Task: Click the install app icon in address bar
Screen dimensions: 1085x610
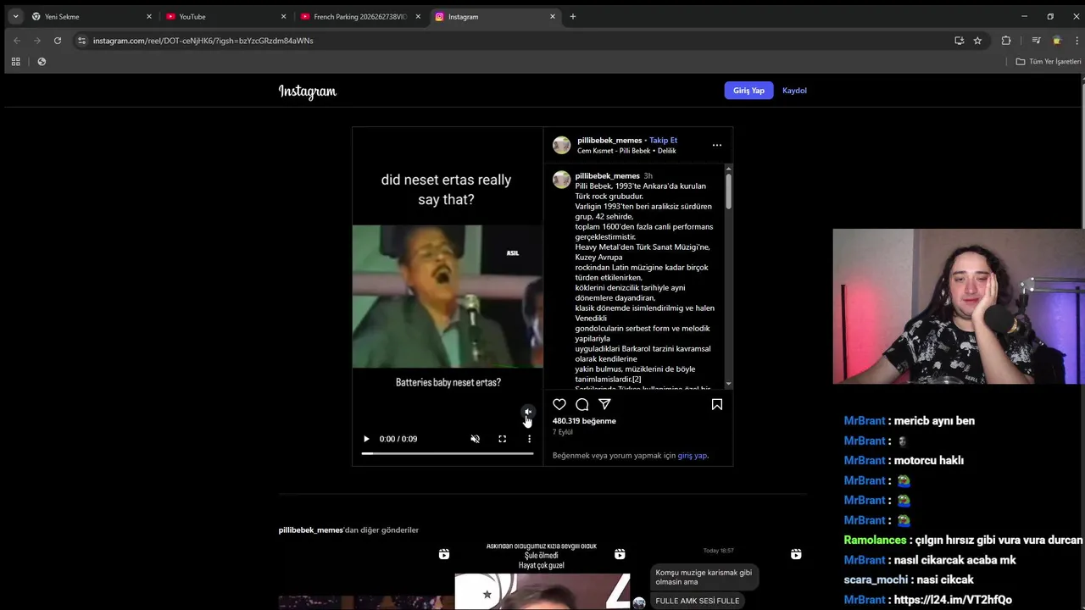Action: pyautogui.click(x=959, y=40)
